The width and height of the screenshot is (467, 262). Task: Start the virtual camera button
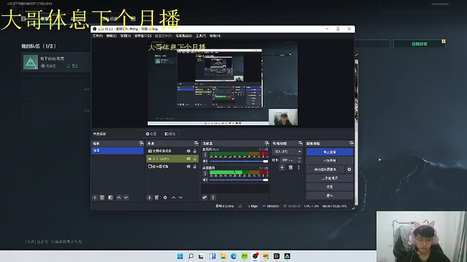[325, 169]
